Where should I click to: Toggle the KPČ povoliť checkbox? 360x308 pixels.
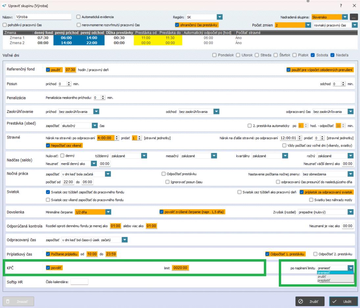pyautogui.click(x=48, y=268)
